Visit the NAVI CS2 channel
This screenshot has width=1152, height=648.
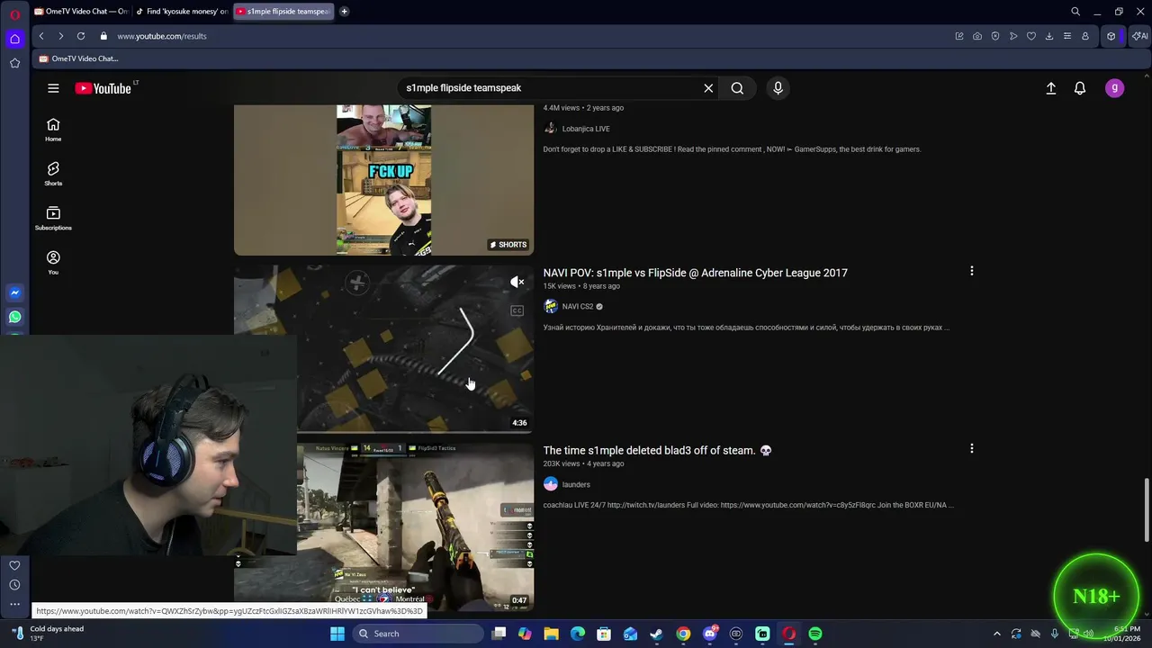578,306
